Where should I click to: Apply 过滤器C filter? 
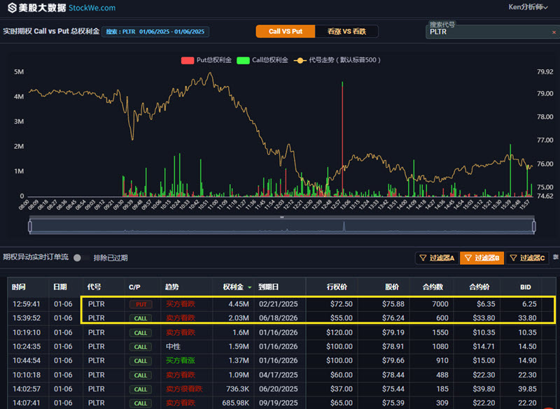coord(527,258)
